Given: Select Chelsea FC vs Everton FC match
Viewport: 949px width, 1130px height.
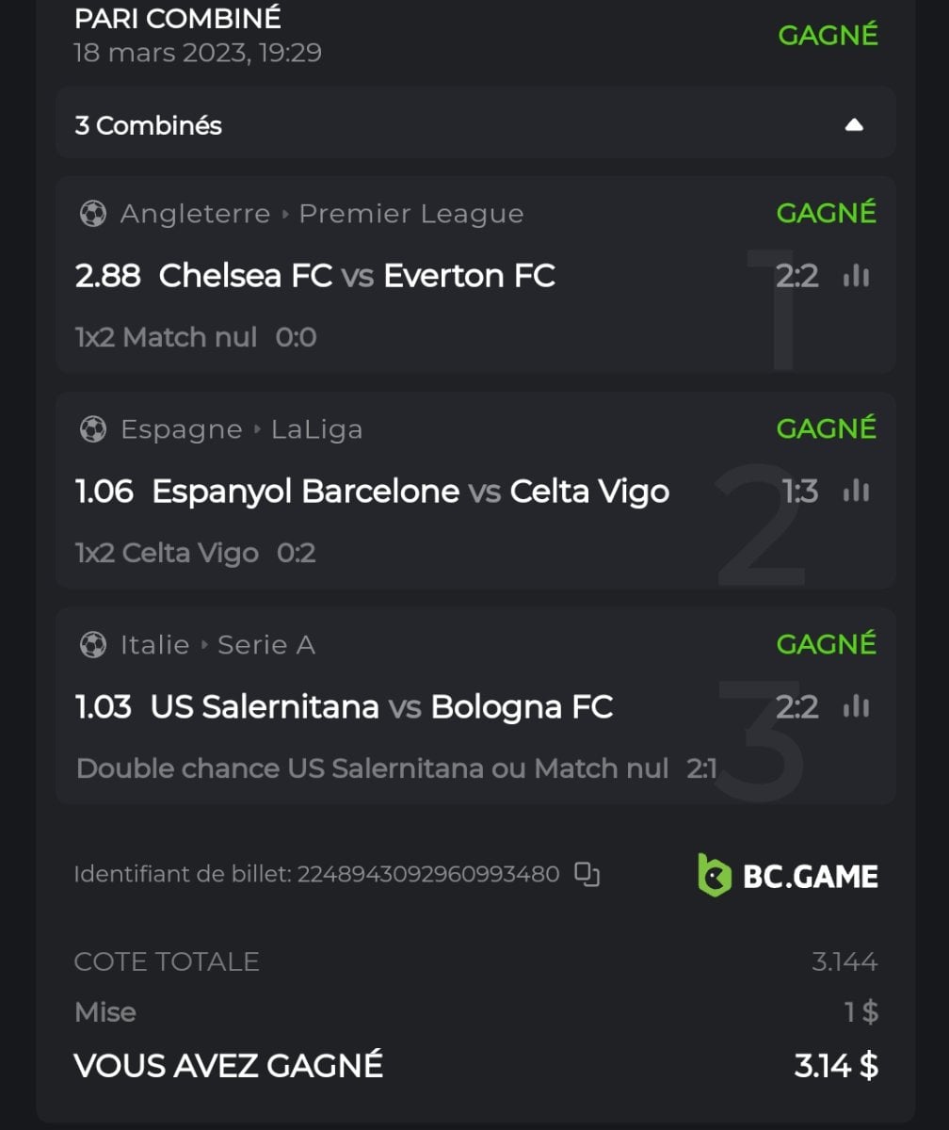Looking at the screenshot, I should pyautogui.click(x=357, y=276).
